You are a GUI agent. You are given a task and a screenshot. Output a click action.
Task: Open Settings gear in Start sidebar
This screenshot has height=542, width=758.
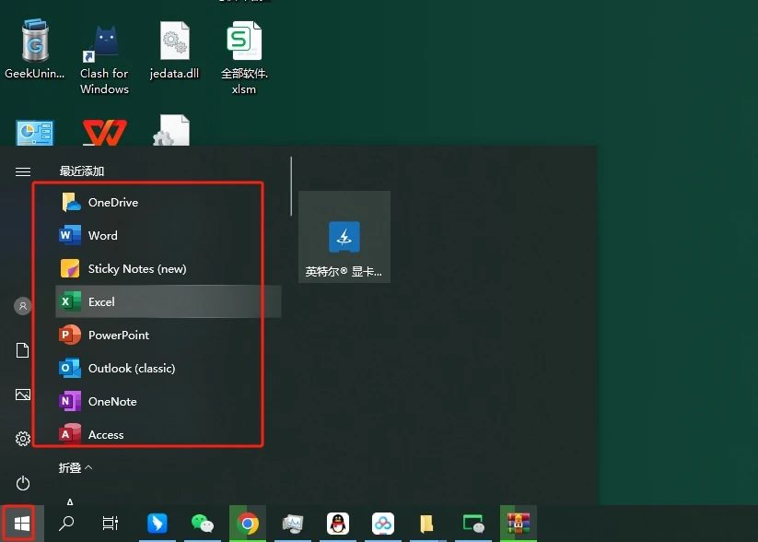pos(23,439)
